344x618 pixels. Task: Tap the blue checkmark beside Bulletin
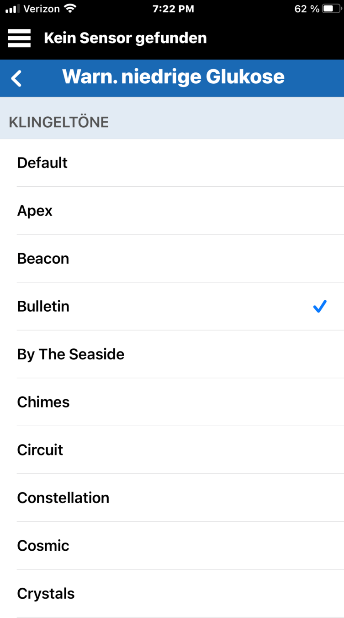(320, 306)
